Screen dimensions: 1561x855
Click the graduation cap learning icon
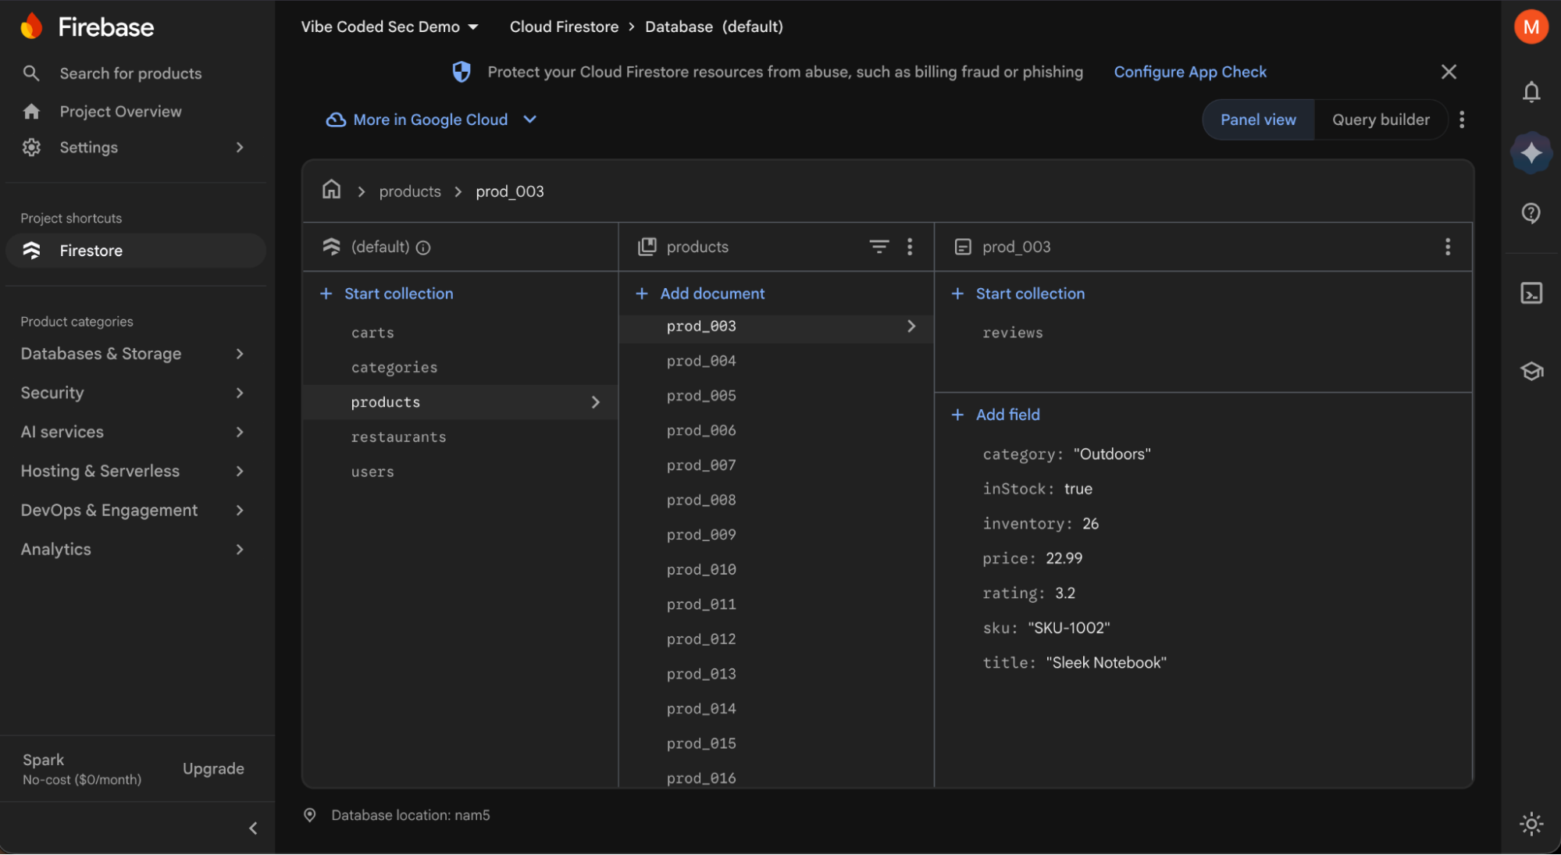pyautogui.click(x=1531, y=372)
